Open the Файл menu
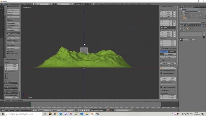The height and width of the screenshot is (116, 206). (x=7, y=4)
